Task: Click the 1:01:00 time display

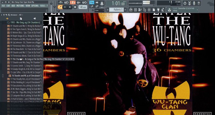Action: coord(117,4)
